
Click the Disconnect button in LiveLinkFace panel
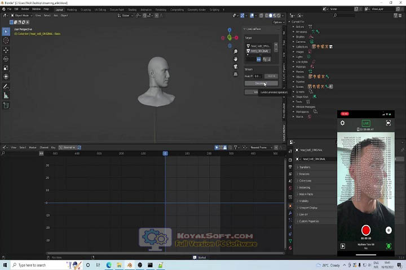(x=261, y=83)
